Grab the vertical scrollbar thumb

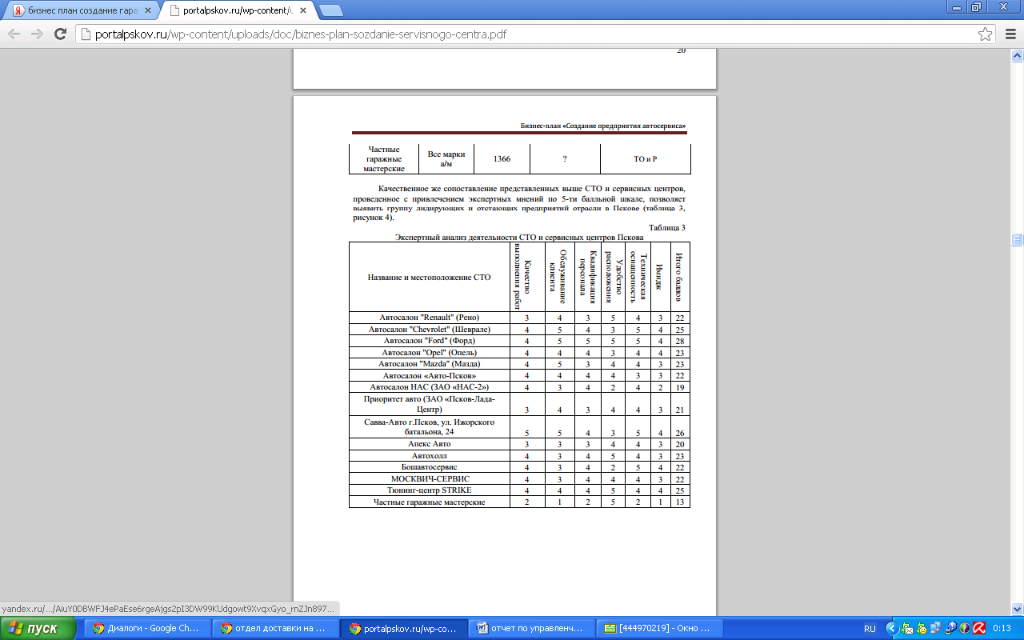[x=1018, y=238]
